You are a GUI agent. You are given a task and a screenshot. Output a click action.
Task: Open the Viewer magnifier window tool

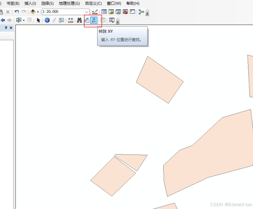[111, 20]
